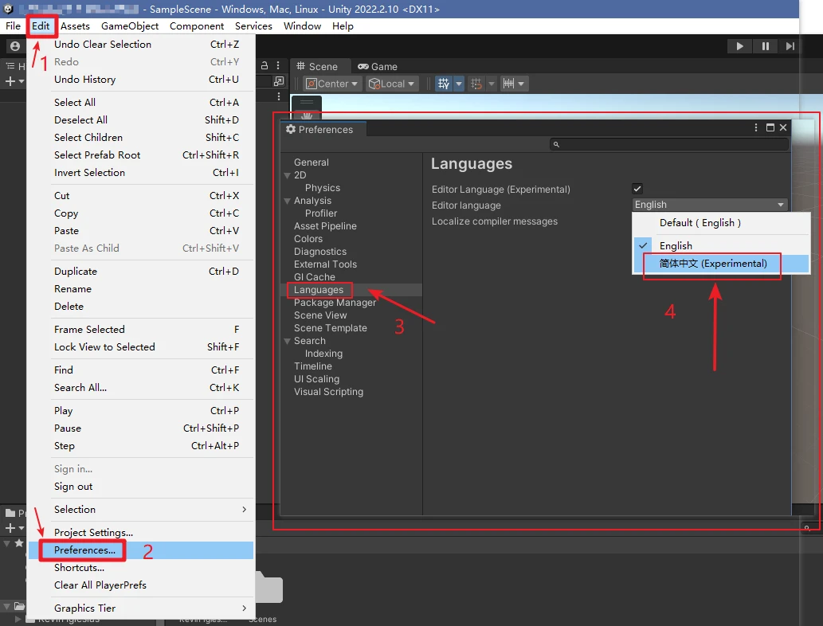823x626 pixels.
Task: Select Scene Template preferences
Action: pos(330,328)
